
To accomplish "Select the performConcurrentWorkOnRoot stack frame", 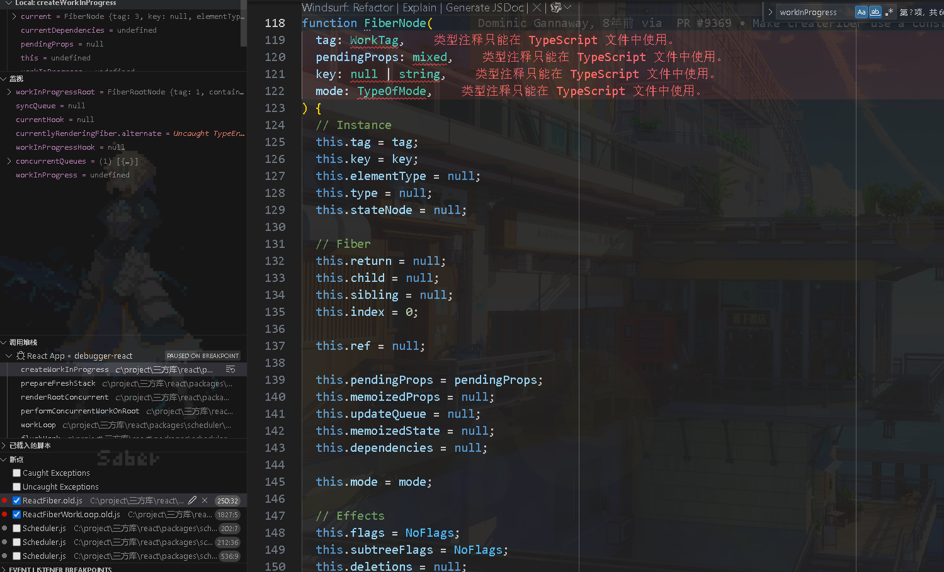I will (x=123, y=412).
